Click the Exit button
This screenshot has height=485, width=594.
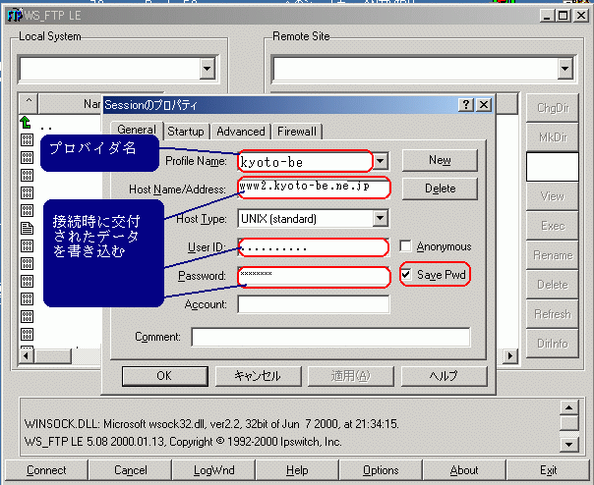548,470
